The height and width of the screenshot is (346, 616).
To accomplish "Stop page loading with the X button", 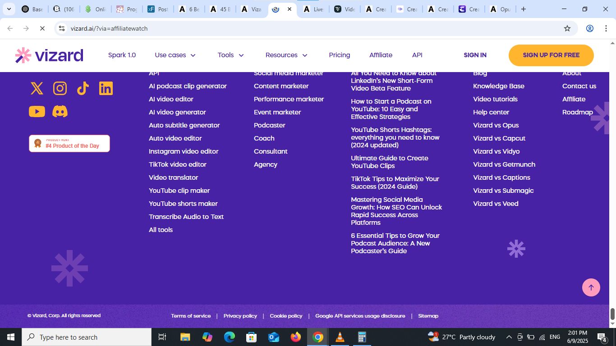I will (x=42, y=28).
